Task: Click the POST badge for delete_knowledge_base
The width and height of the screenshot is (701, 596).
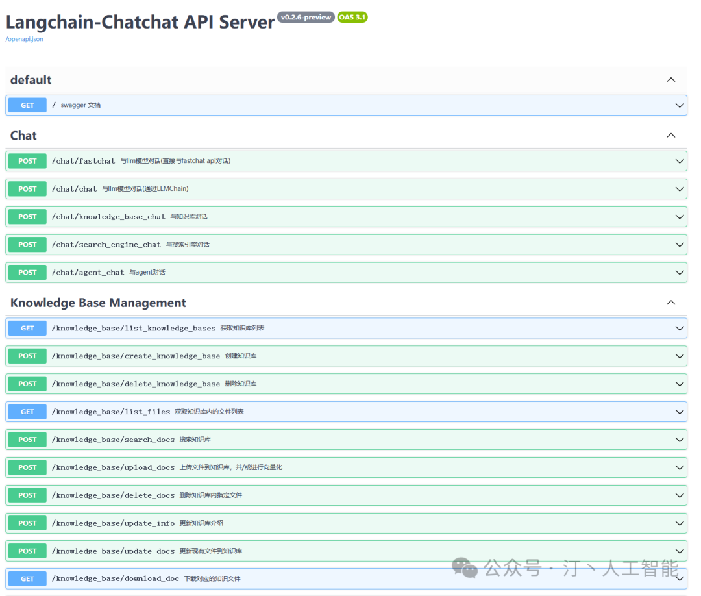Action: click(x=27, y=384)
